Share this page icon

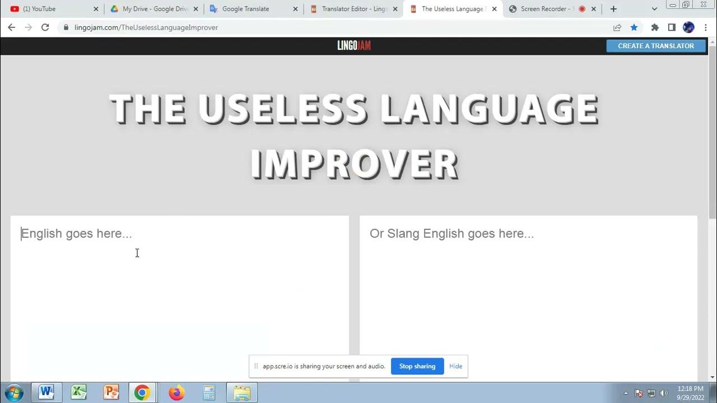(617, 27)
